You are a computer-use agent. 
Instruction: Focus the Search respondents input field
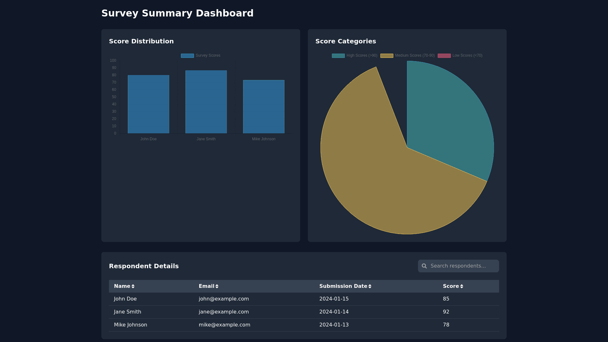[x=462, y=266]
